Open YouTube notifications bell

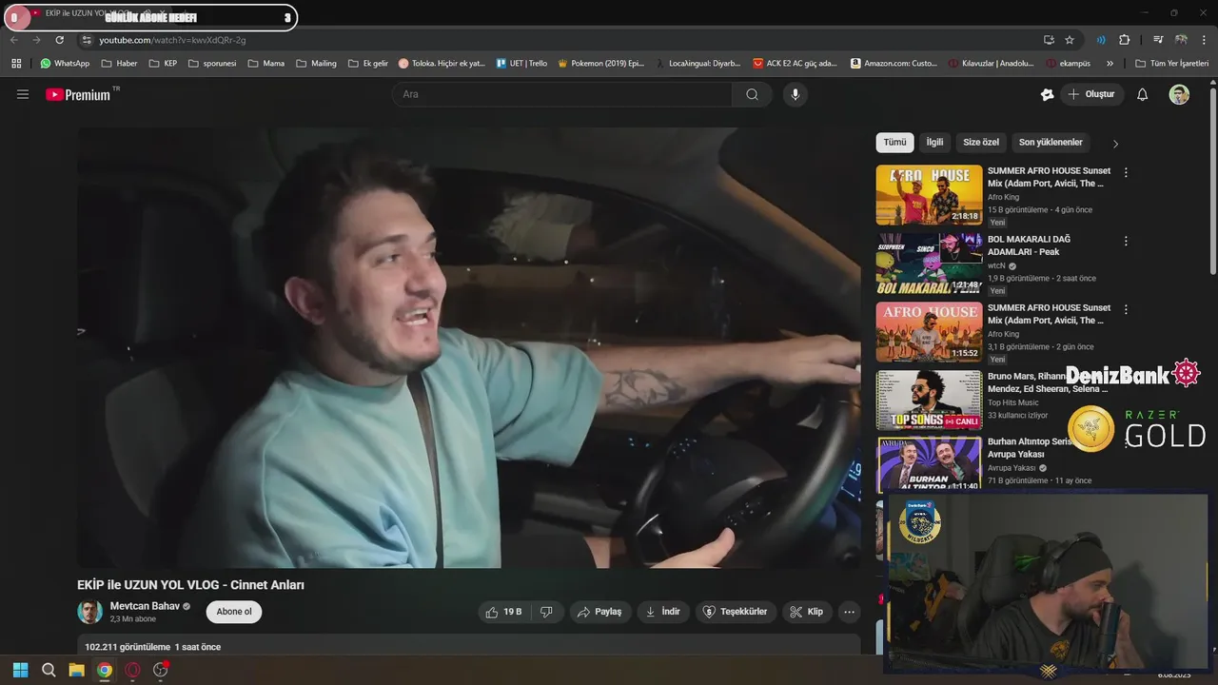pos(1143,94)
